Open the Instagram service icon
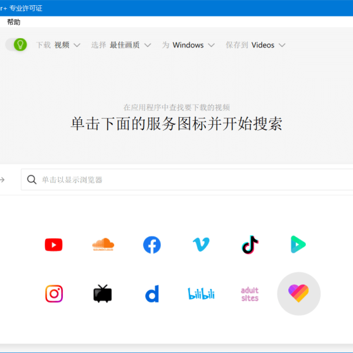 pyautogui.click(x=54, y=294)
